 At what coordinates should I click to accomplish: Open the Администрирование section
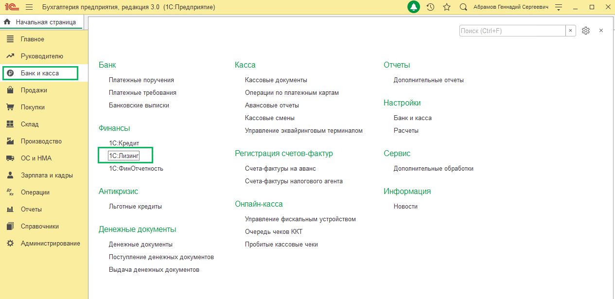tap(51, 244)
